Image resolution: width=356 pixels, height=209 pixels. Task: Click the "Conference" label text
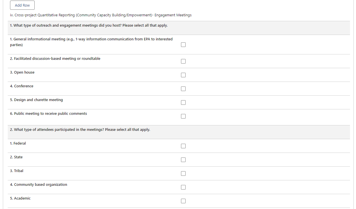click(22, 86)
